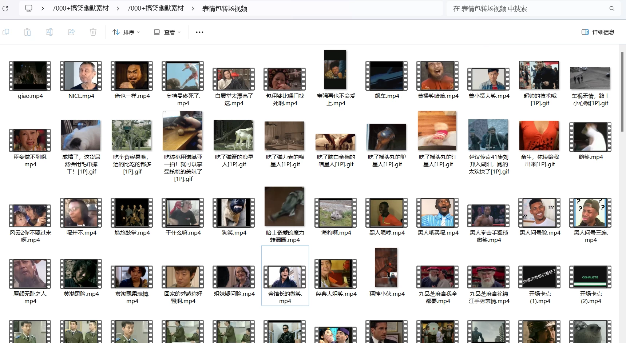
Task: Click the 开场卡点 (1).mp4 file name
Action: 540,297
